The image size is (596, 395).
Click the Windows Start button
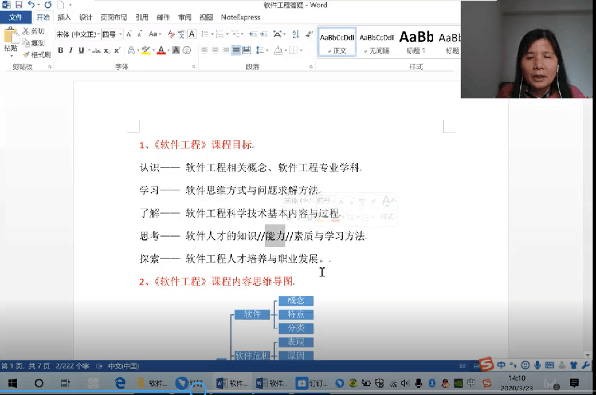[12, 383]
